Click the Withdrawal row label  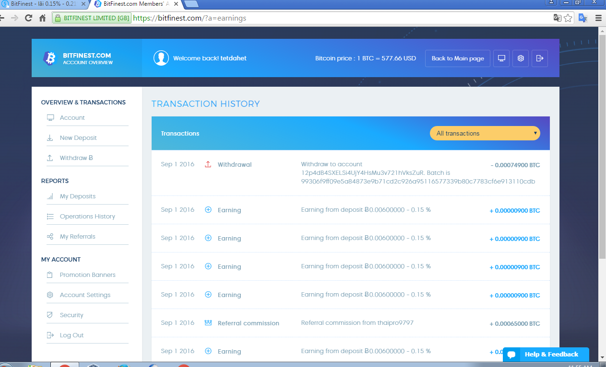tap(235, 165)
